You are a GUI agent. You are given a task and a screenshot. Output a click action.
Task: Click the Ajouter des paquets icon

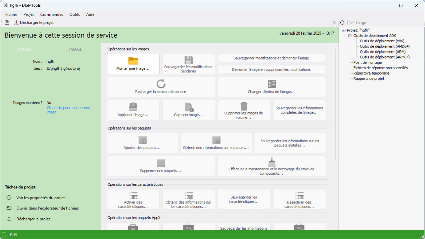click(142, 140)
